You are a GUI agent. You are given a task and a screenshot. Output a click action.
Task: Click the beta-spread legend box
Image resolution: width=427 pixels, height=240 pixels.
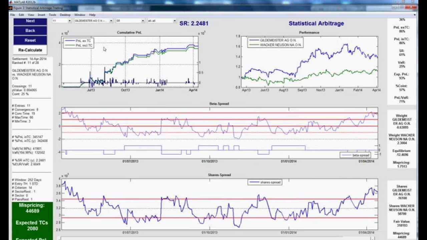click(356, 155)
